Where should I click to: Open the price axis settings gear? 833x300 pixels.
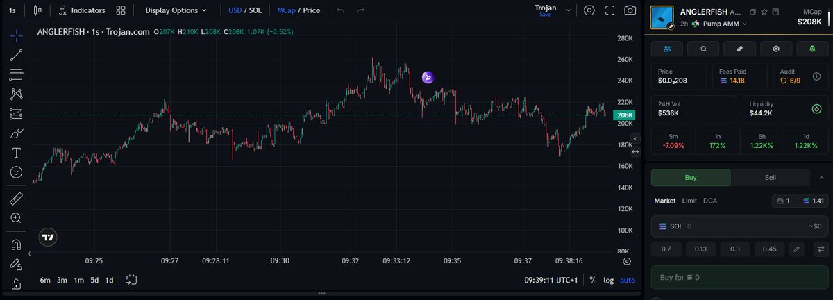pos(627,261)
